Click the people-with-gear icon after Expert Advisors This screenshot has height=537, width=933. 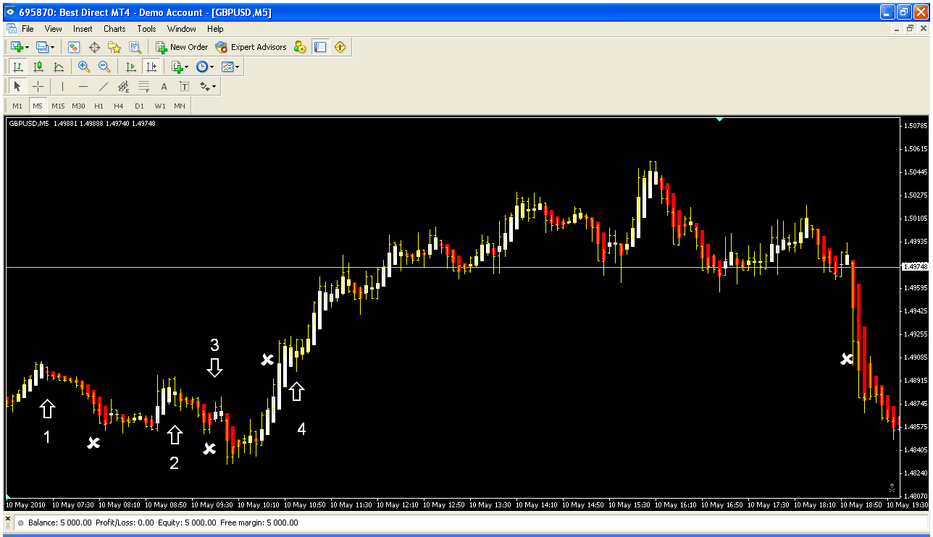click(300, 47)
